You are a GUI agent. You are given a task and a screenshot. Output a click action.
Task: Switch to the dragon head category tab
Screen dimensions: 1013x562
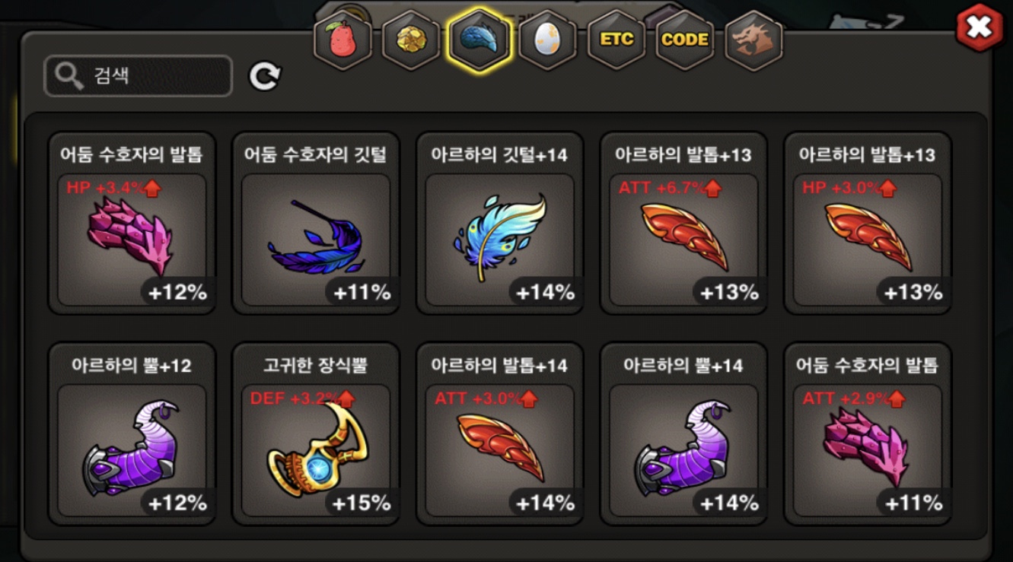coord(753,40)
